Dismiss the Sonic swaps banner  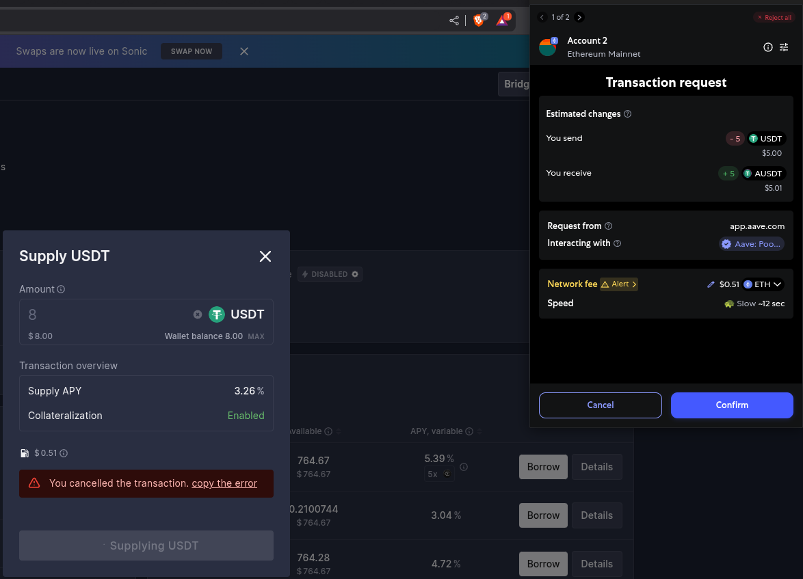click(244, 51)
